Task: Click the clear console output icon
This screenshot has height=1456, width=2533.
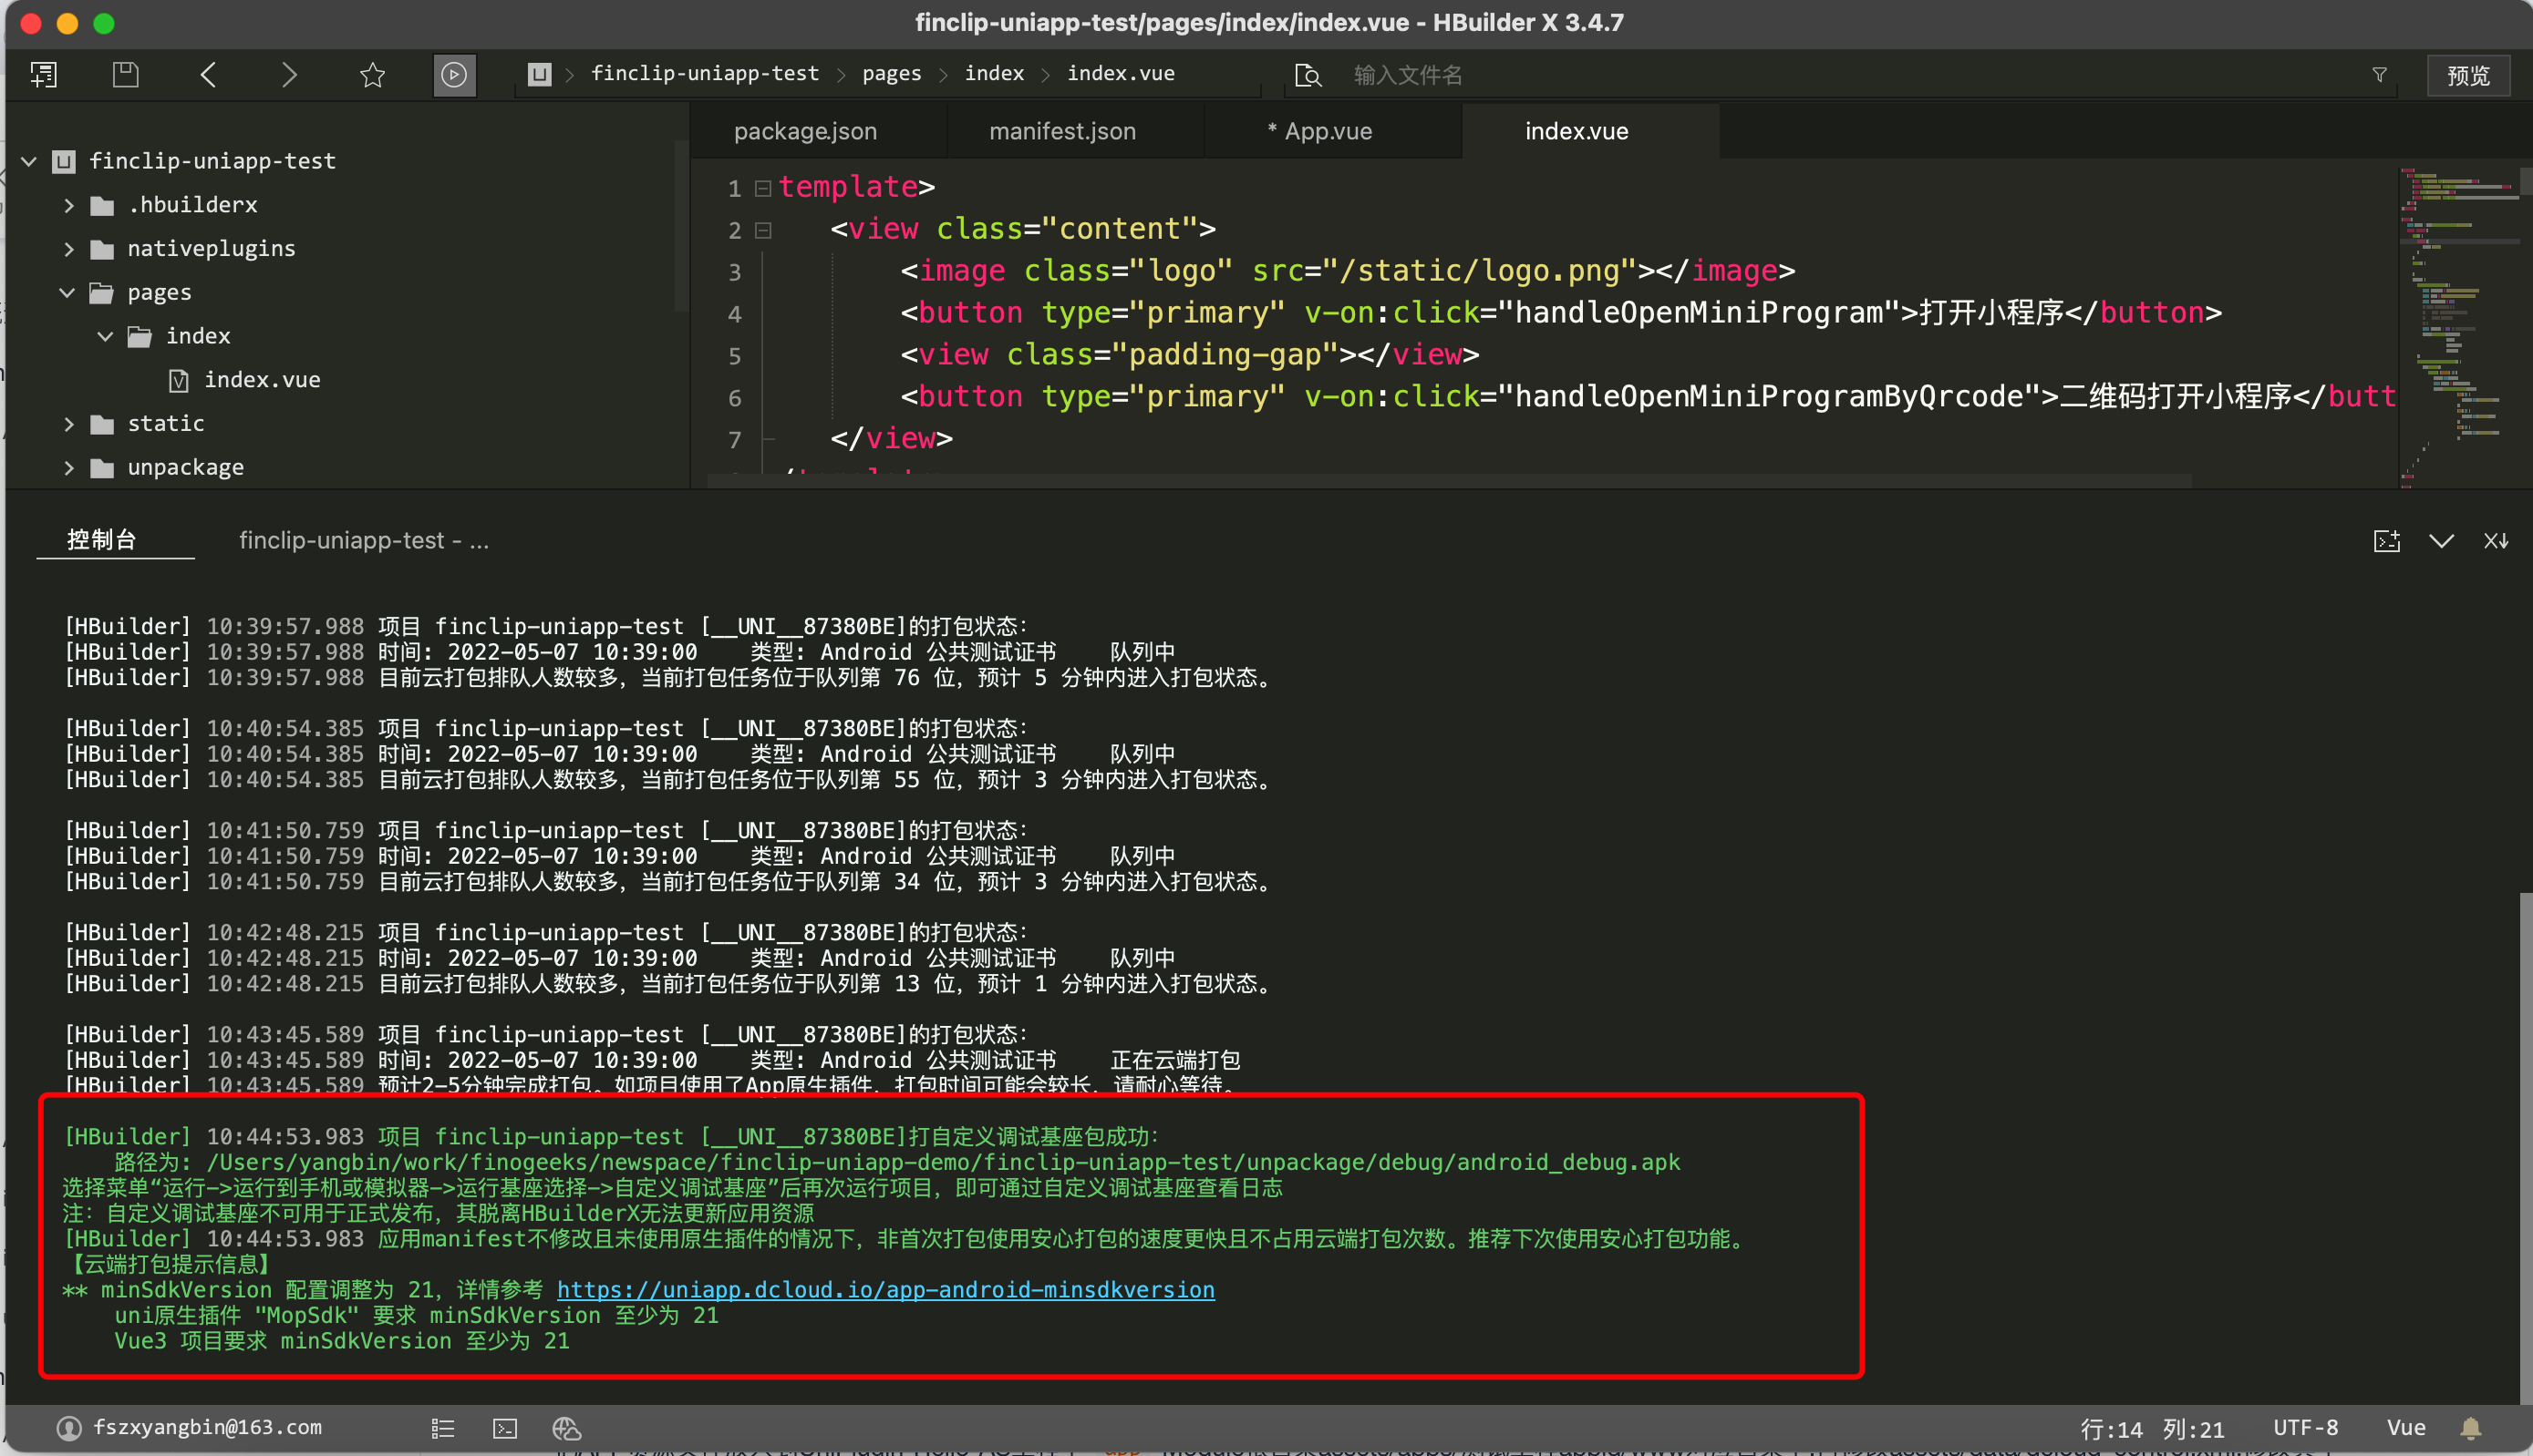Action: [2495, 541]
